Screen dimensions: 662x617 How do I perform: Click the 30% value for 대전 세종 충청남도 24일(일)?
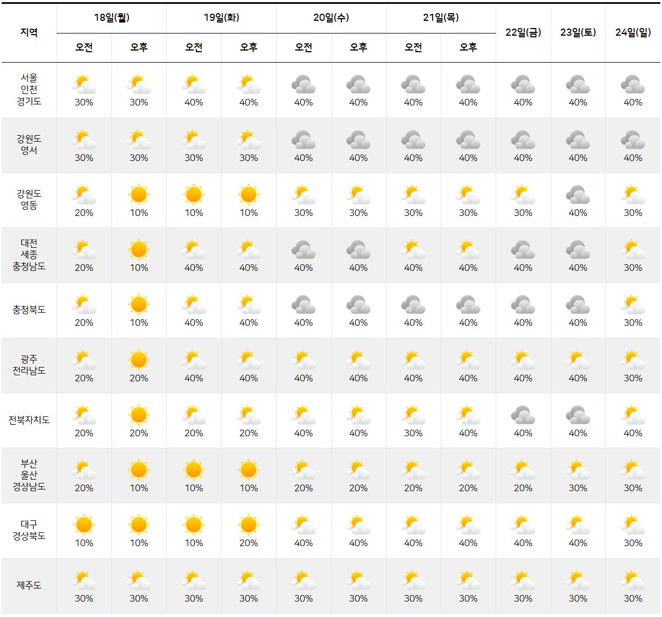[633, 268]
